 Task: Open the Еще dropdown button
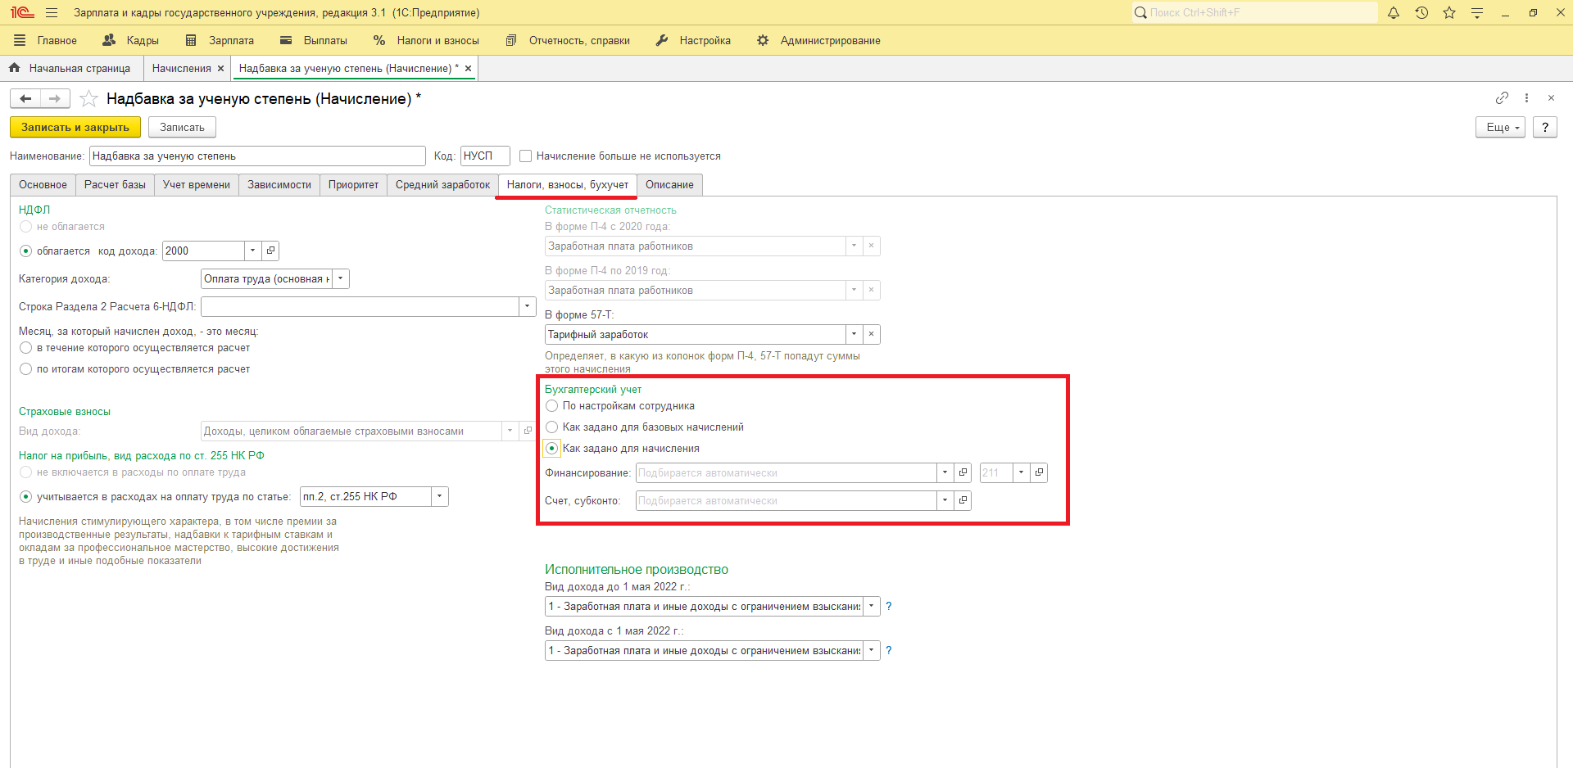(1501, 127)
